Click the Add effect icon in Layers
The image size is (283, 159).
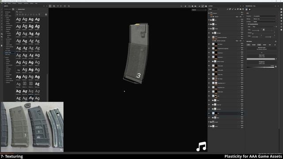coord(228,9)
